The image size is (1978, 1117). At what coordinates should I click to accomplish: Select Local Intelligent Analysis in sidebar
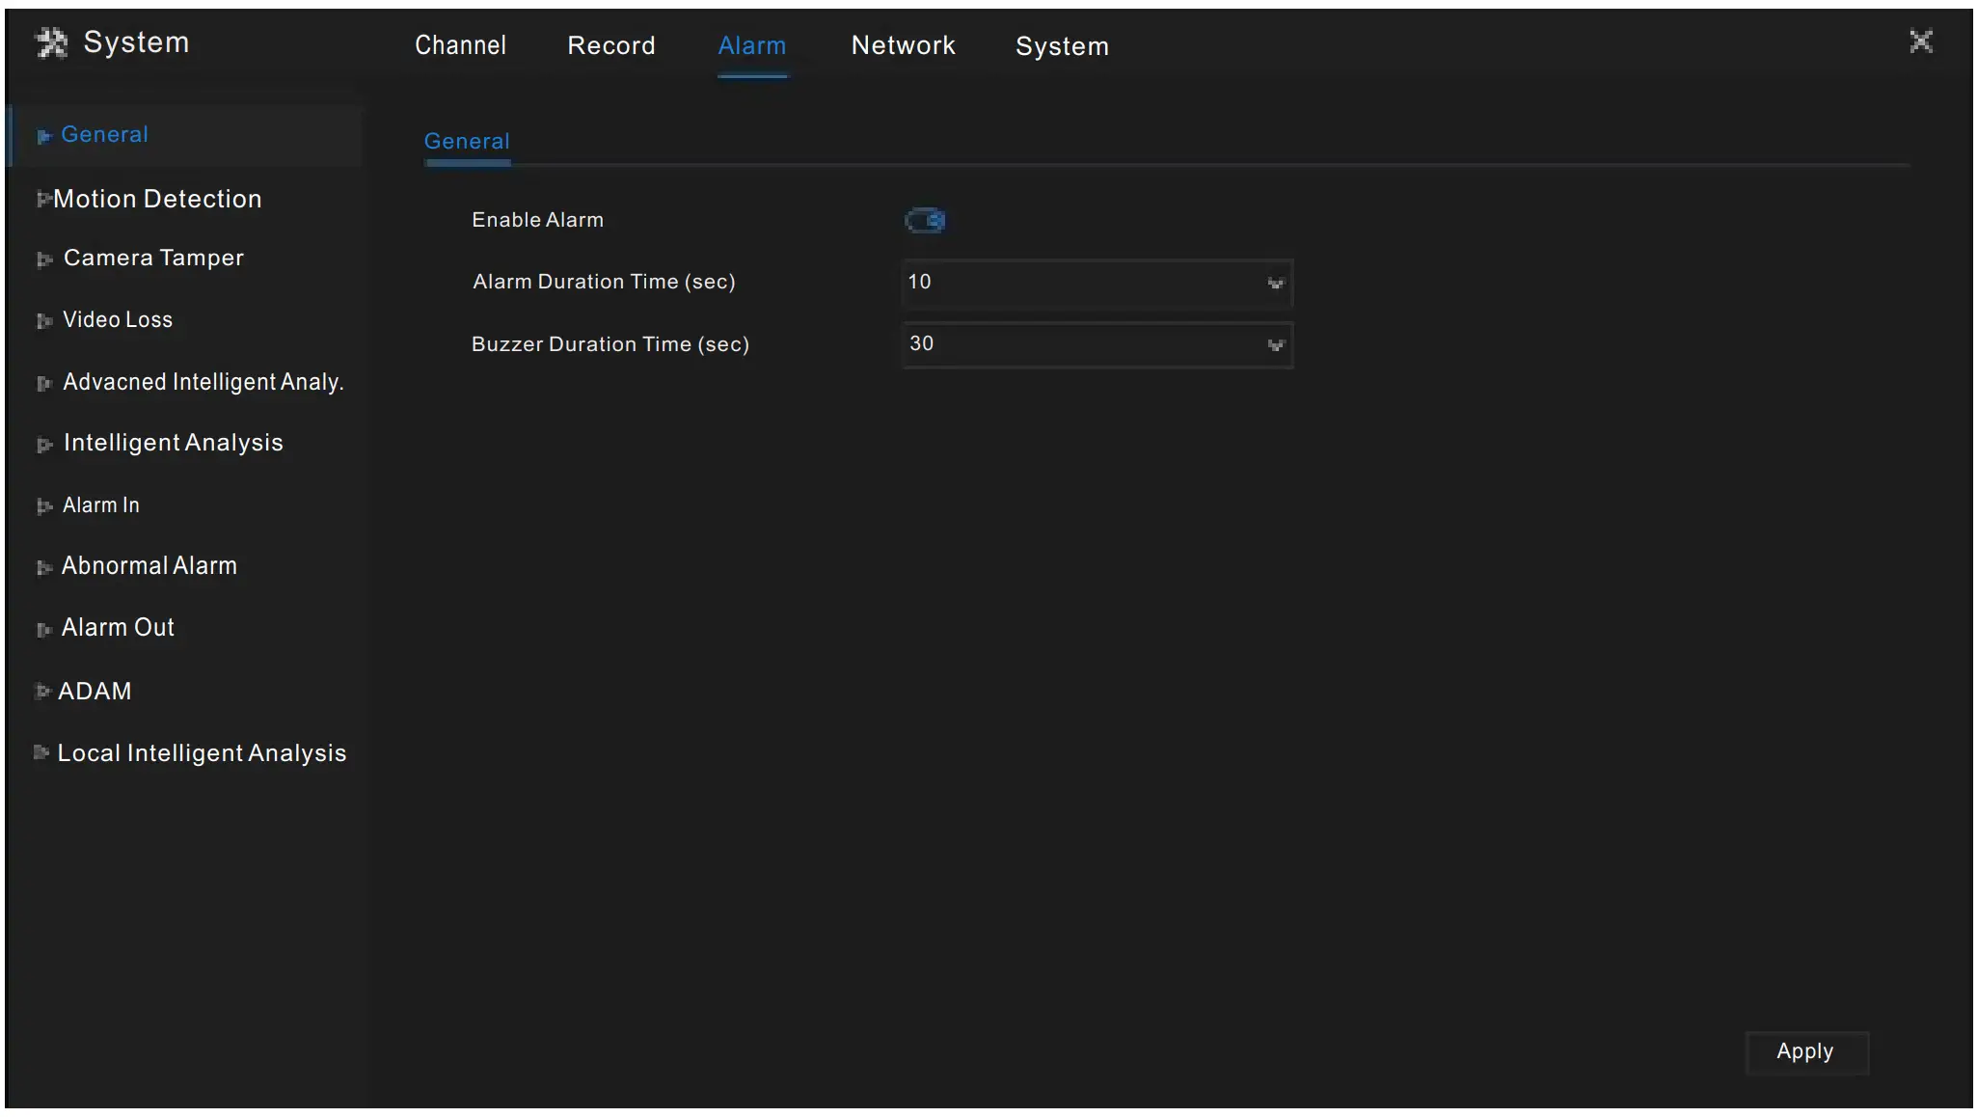click(x=202, y=753)
